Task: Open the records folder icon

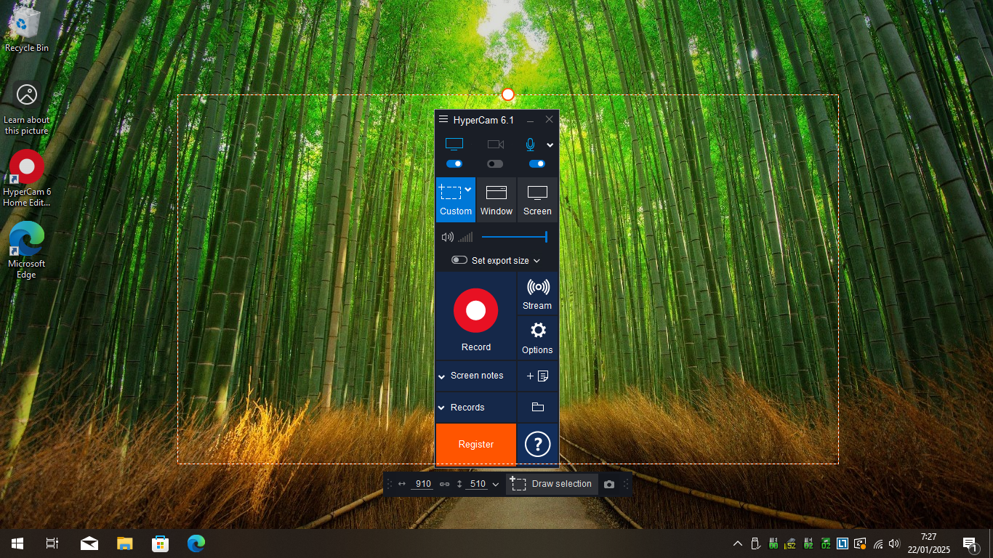Action: 537,408
